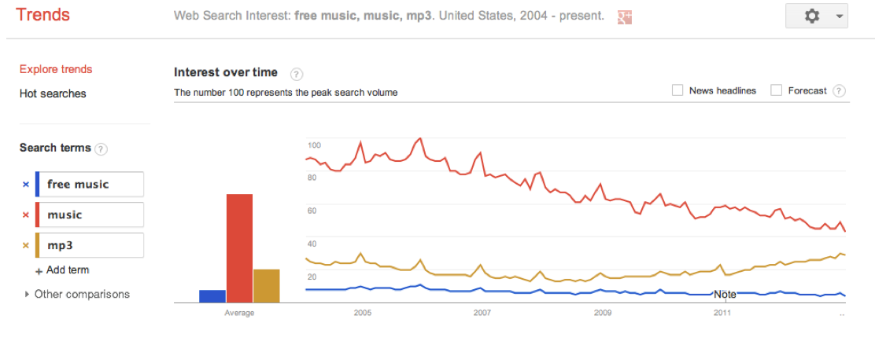
Task: Enable the News headlines checkbox
Action: 677,90
